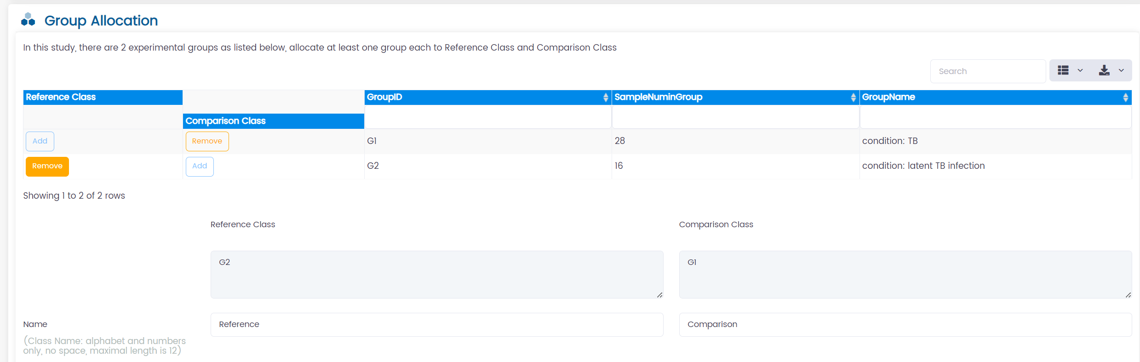Click the Group Allocation hexagon logo icon
The height and width of the screenshot is (362, 1140).
point(28,20)
